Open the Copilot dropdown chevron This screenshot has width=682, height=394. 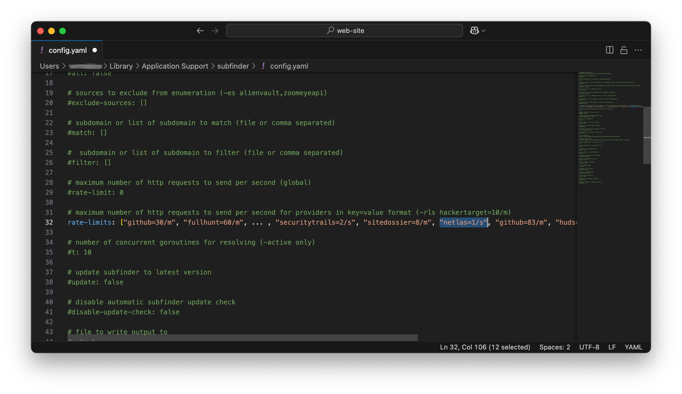tap(483, 30)
